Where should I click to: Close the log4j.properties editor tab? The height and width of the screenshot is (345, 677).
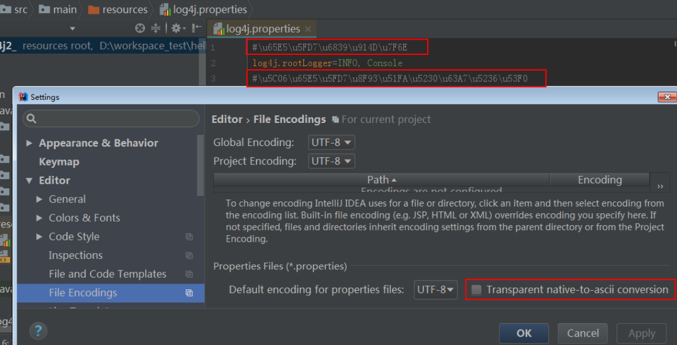tap(308, 30)
